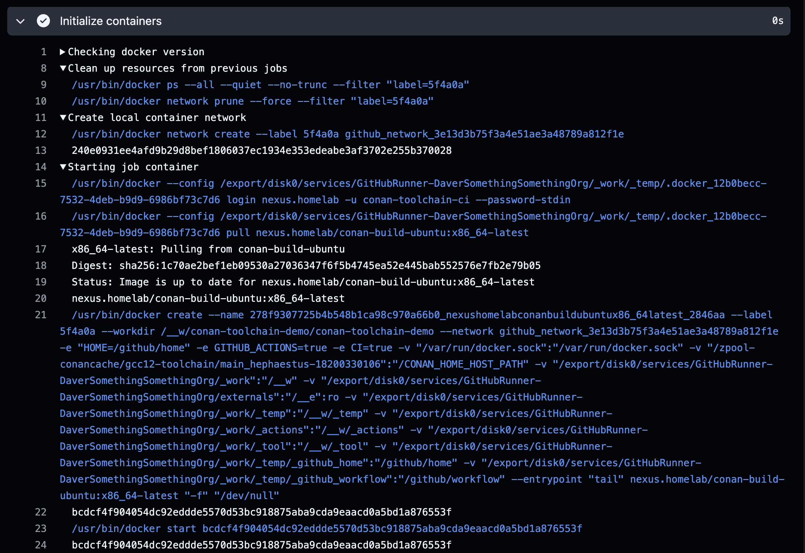Click the docker ps --all command line
This screenshot has width=805, height=553.
click(270, 85)
